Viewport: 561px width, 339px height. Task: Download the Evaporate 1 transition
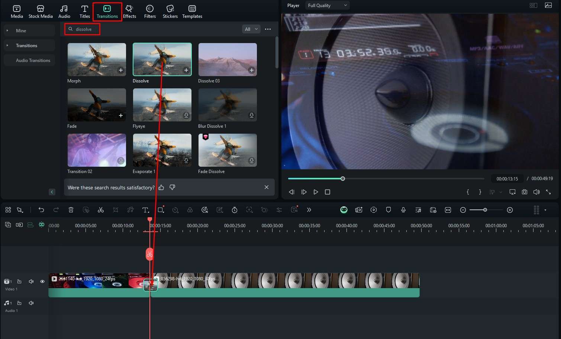pos(186,161)
